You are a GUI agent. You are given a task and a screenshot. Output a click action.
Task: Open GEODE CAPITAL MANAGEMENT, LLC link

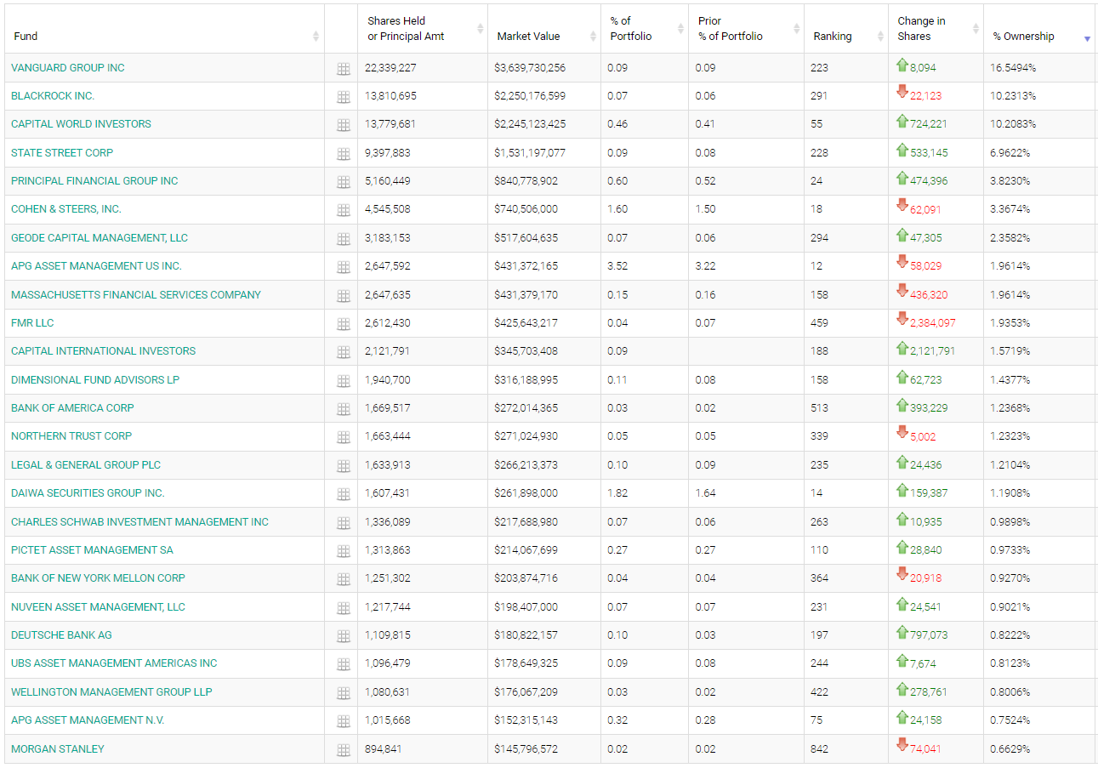[x=100, y=237]
